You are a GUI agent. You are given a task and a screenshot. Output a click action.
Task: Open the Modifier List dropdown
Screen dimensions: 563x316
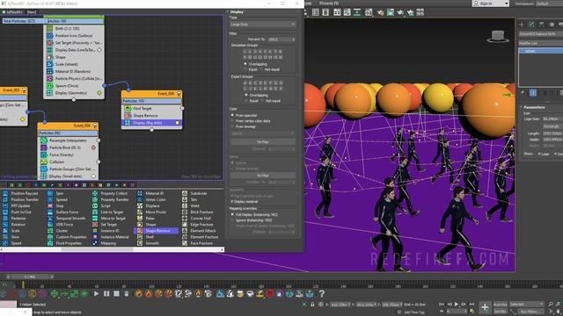(541, 43)
